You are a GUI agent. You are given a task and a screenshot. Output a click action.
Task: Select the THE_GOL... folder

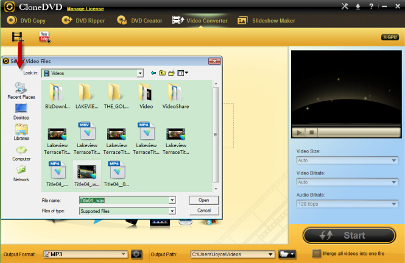(116, 96)
